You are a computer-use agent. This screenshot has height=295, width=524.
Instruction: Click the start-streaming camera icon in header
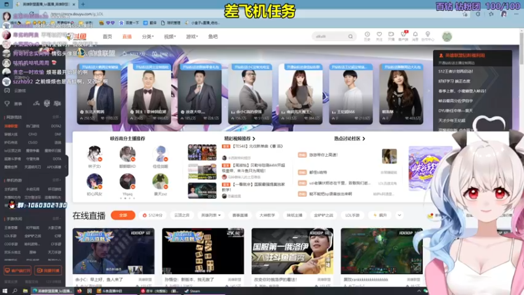pos(391,35)
